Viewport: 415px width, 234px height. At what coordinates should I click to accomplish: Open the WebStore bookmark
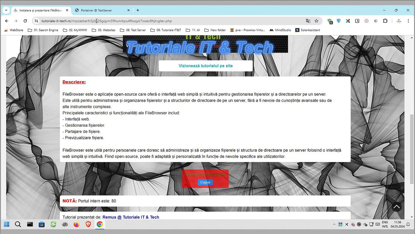pos(14,30)
